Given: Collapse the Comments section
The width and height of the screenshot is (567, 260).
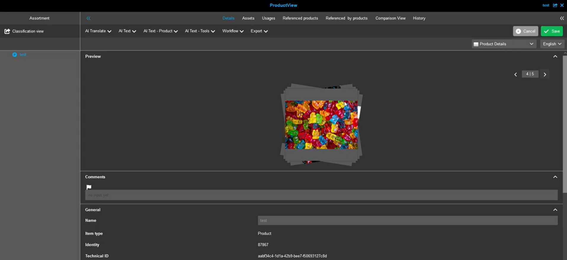Looking at the screenshot, I should [x=555, y=177].
